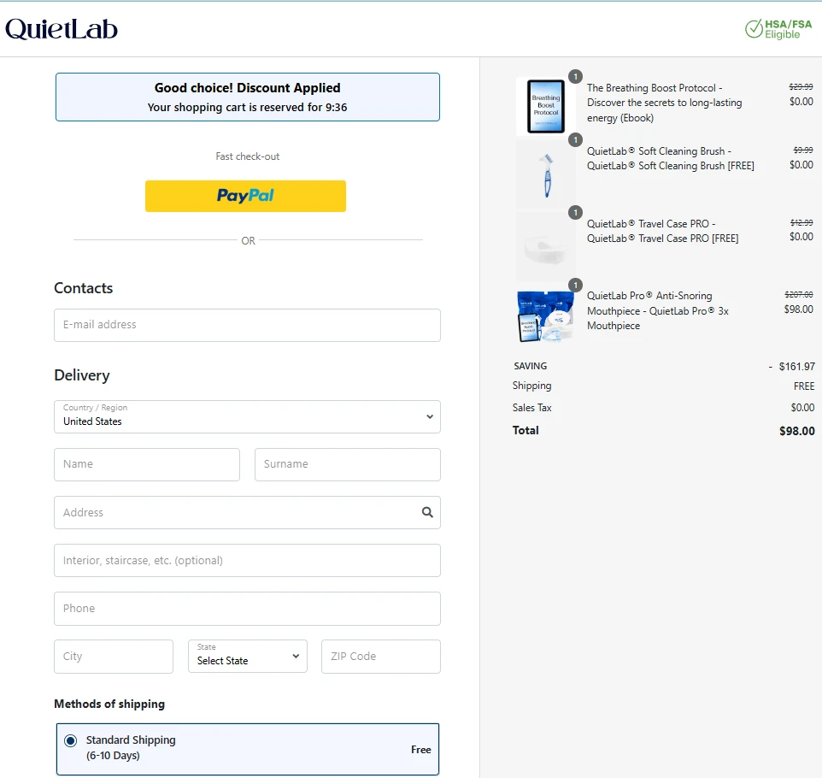822x778 pixels.
Task: Click the Sales Tax $0.00 value
Action: [x=802, y=408]
